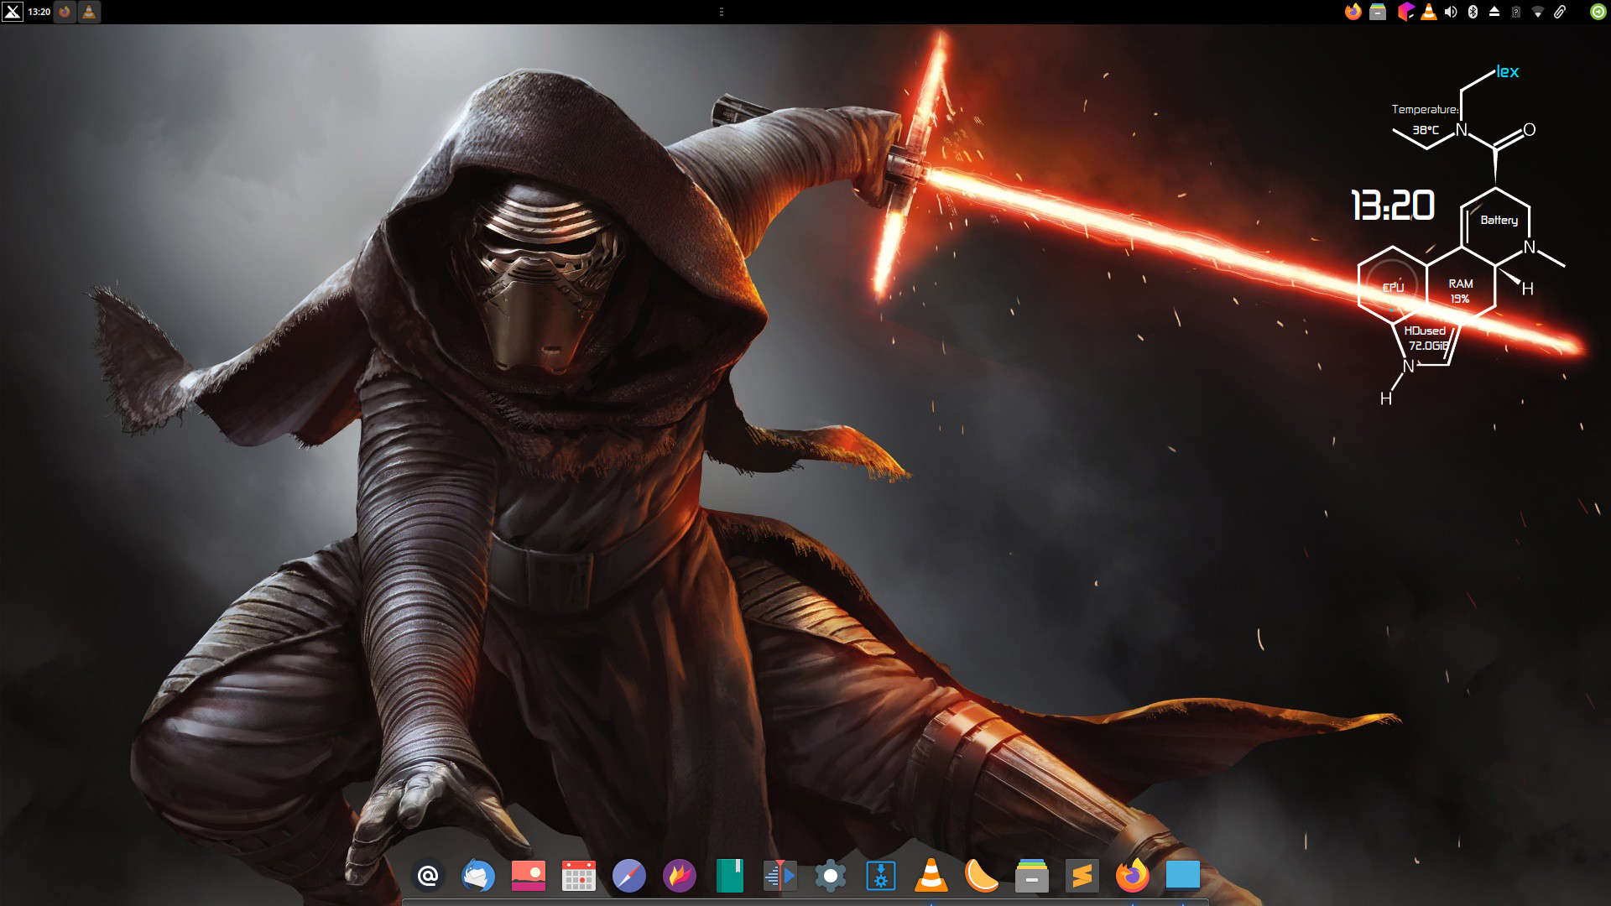Viewport: 1611px width, 906px height.
Task: Click the VLC cone icon in the system tray
Action: [x=1428, y=12]
